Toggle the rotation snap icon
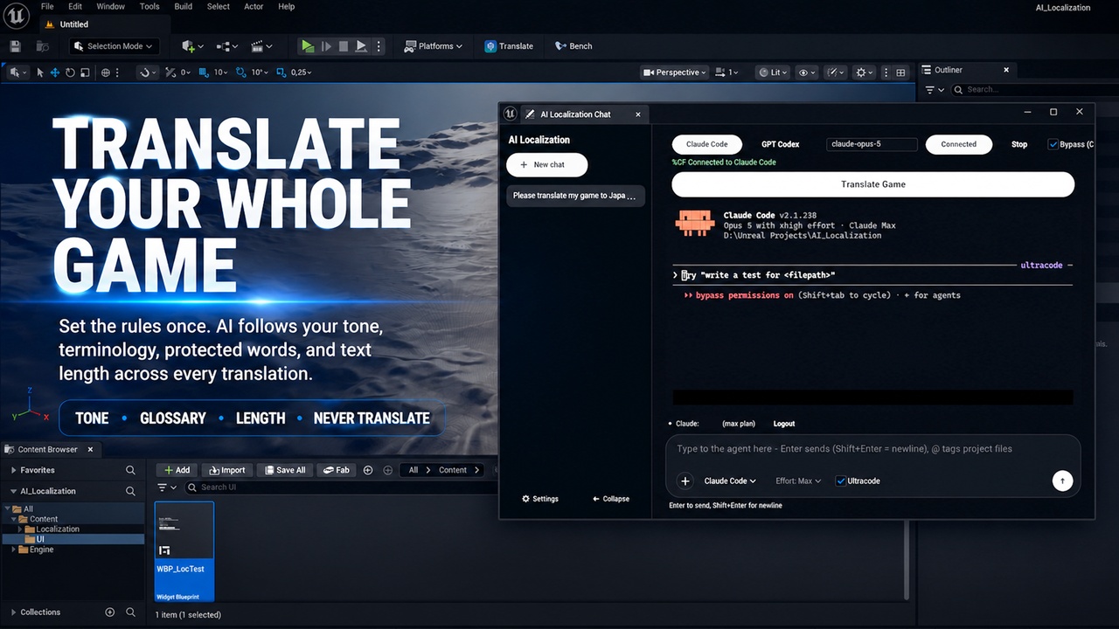1119x629 pixels. point(242,73)
